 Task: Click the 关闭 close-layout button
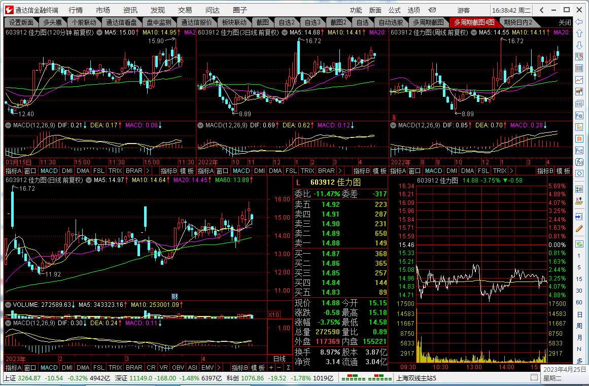point(565,22)
